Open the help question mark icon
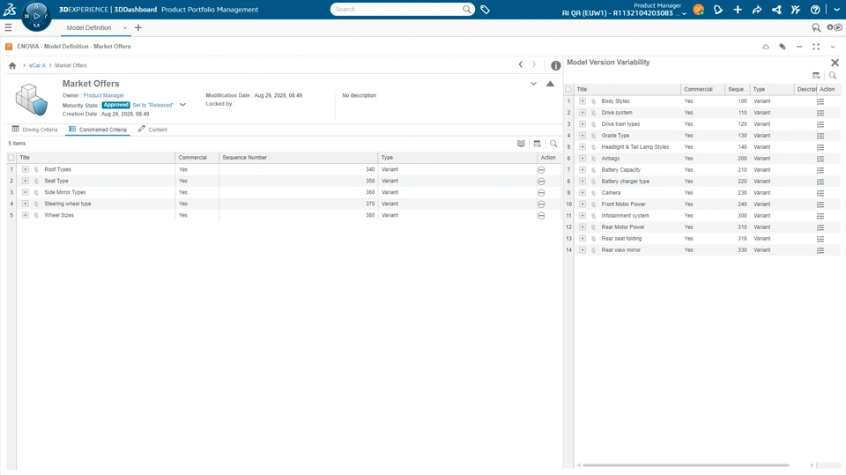 tap(815, 9)
